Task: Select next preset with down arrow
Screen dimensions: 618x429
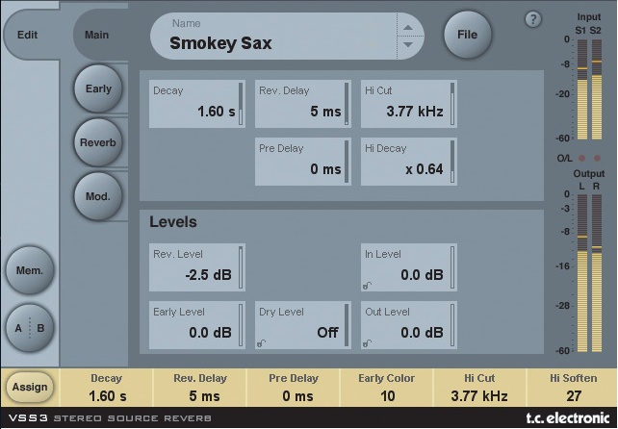Action: 409,44
